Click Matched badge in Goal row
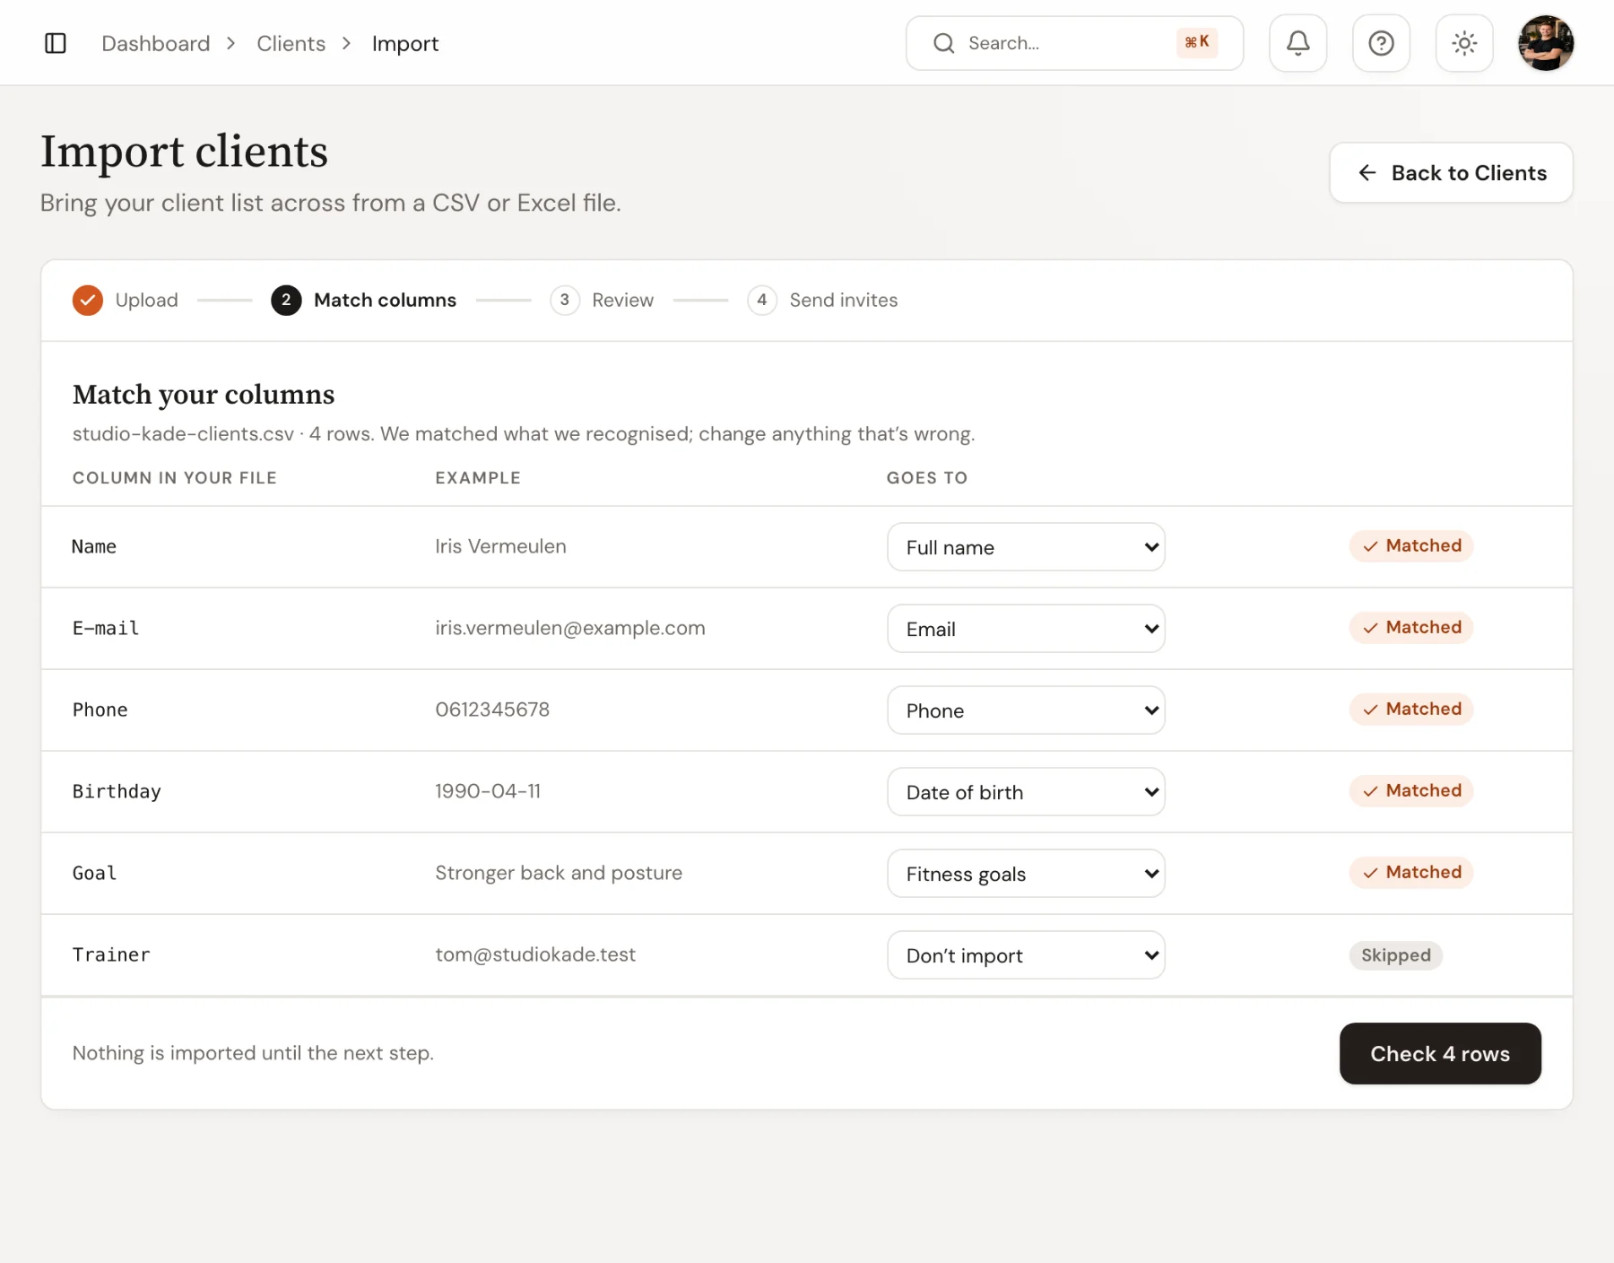 pyautogui.click(x=1411, y=873)
